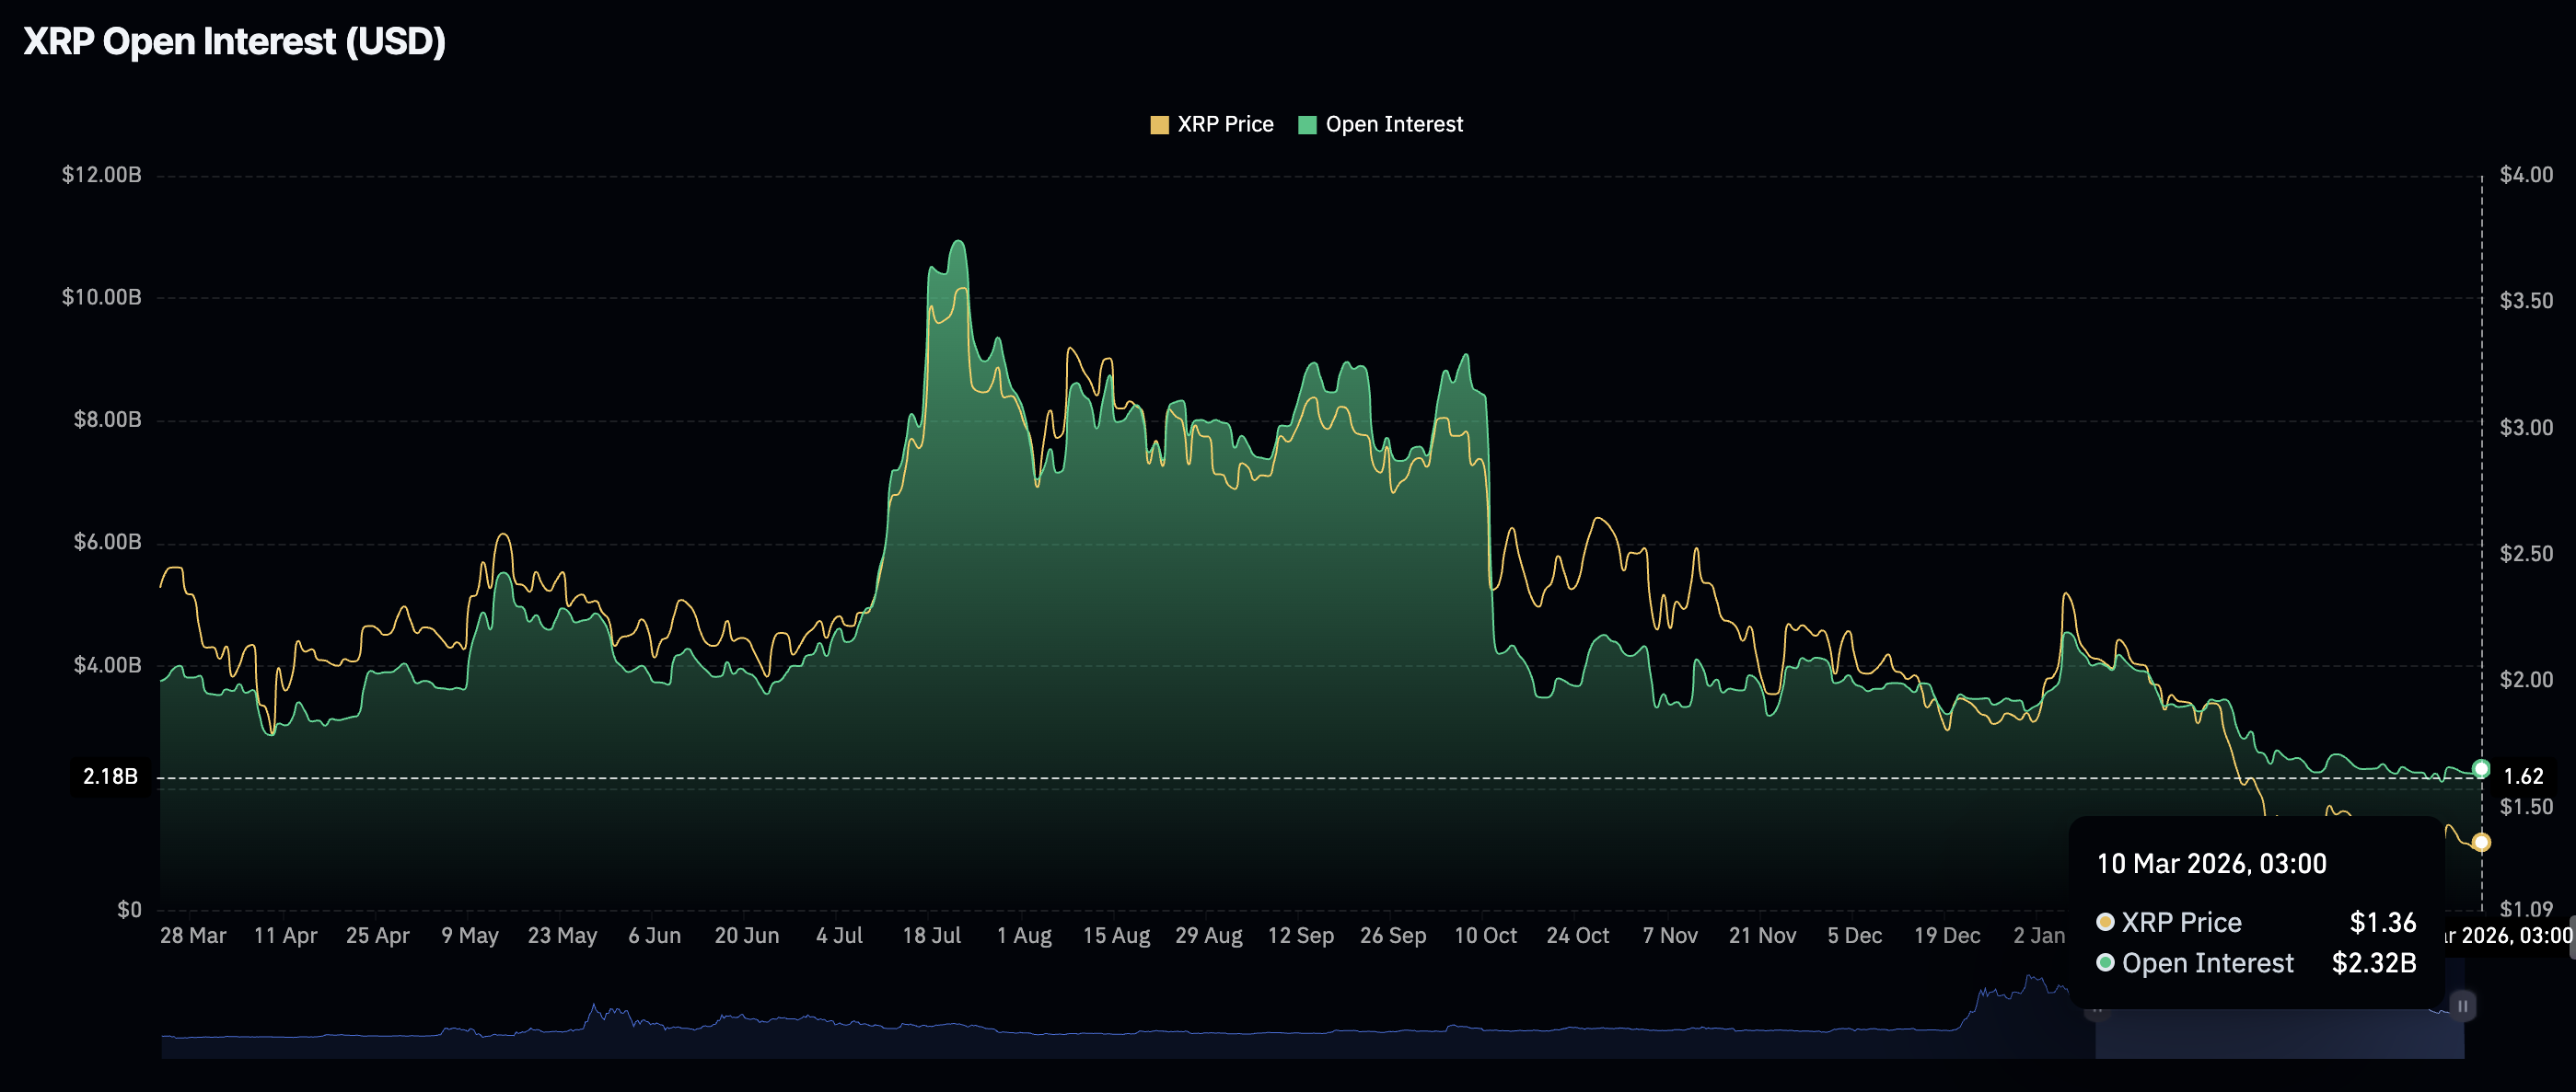Click the yellow XRP Price legend swatch

[1159, 125]
